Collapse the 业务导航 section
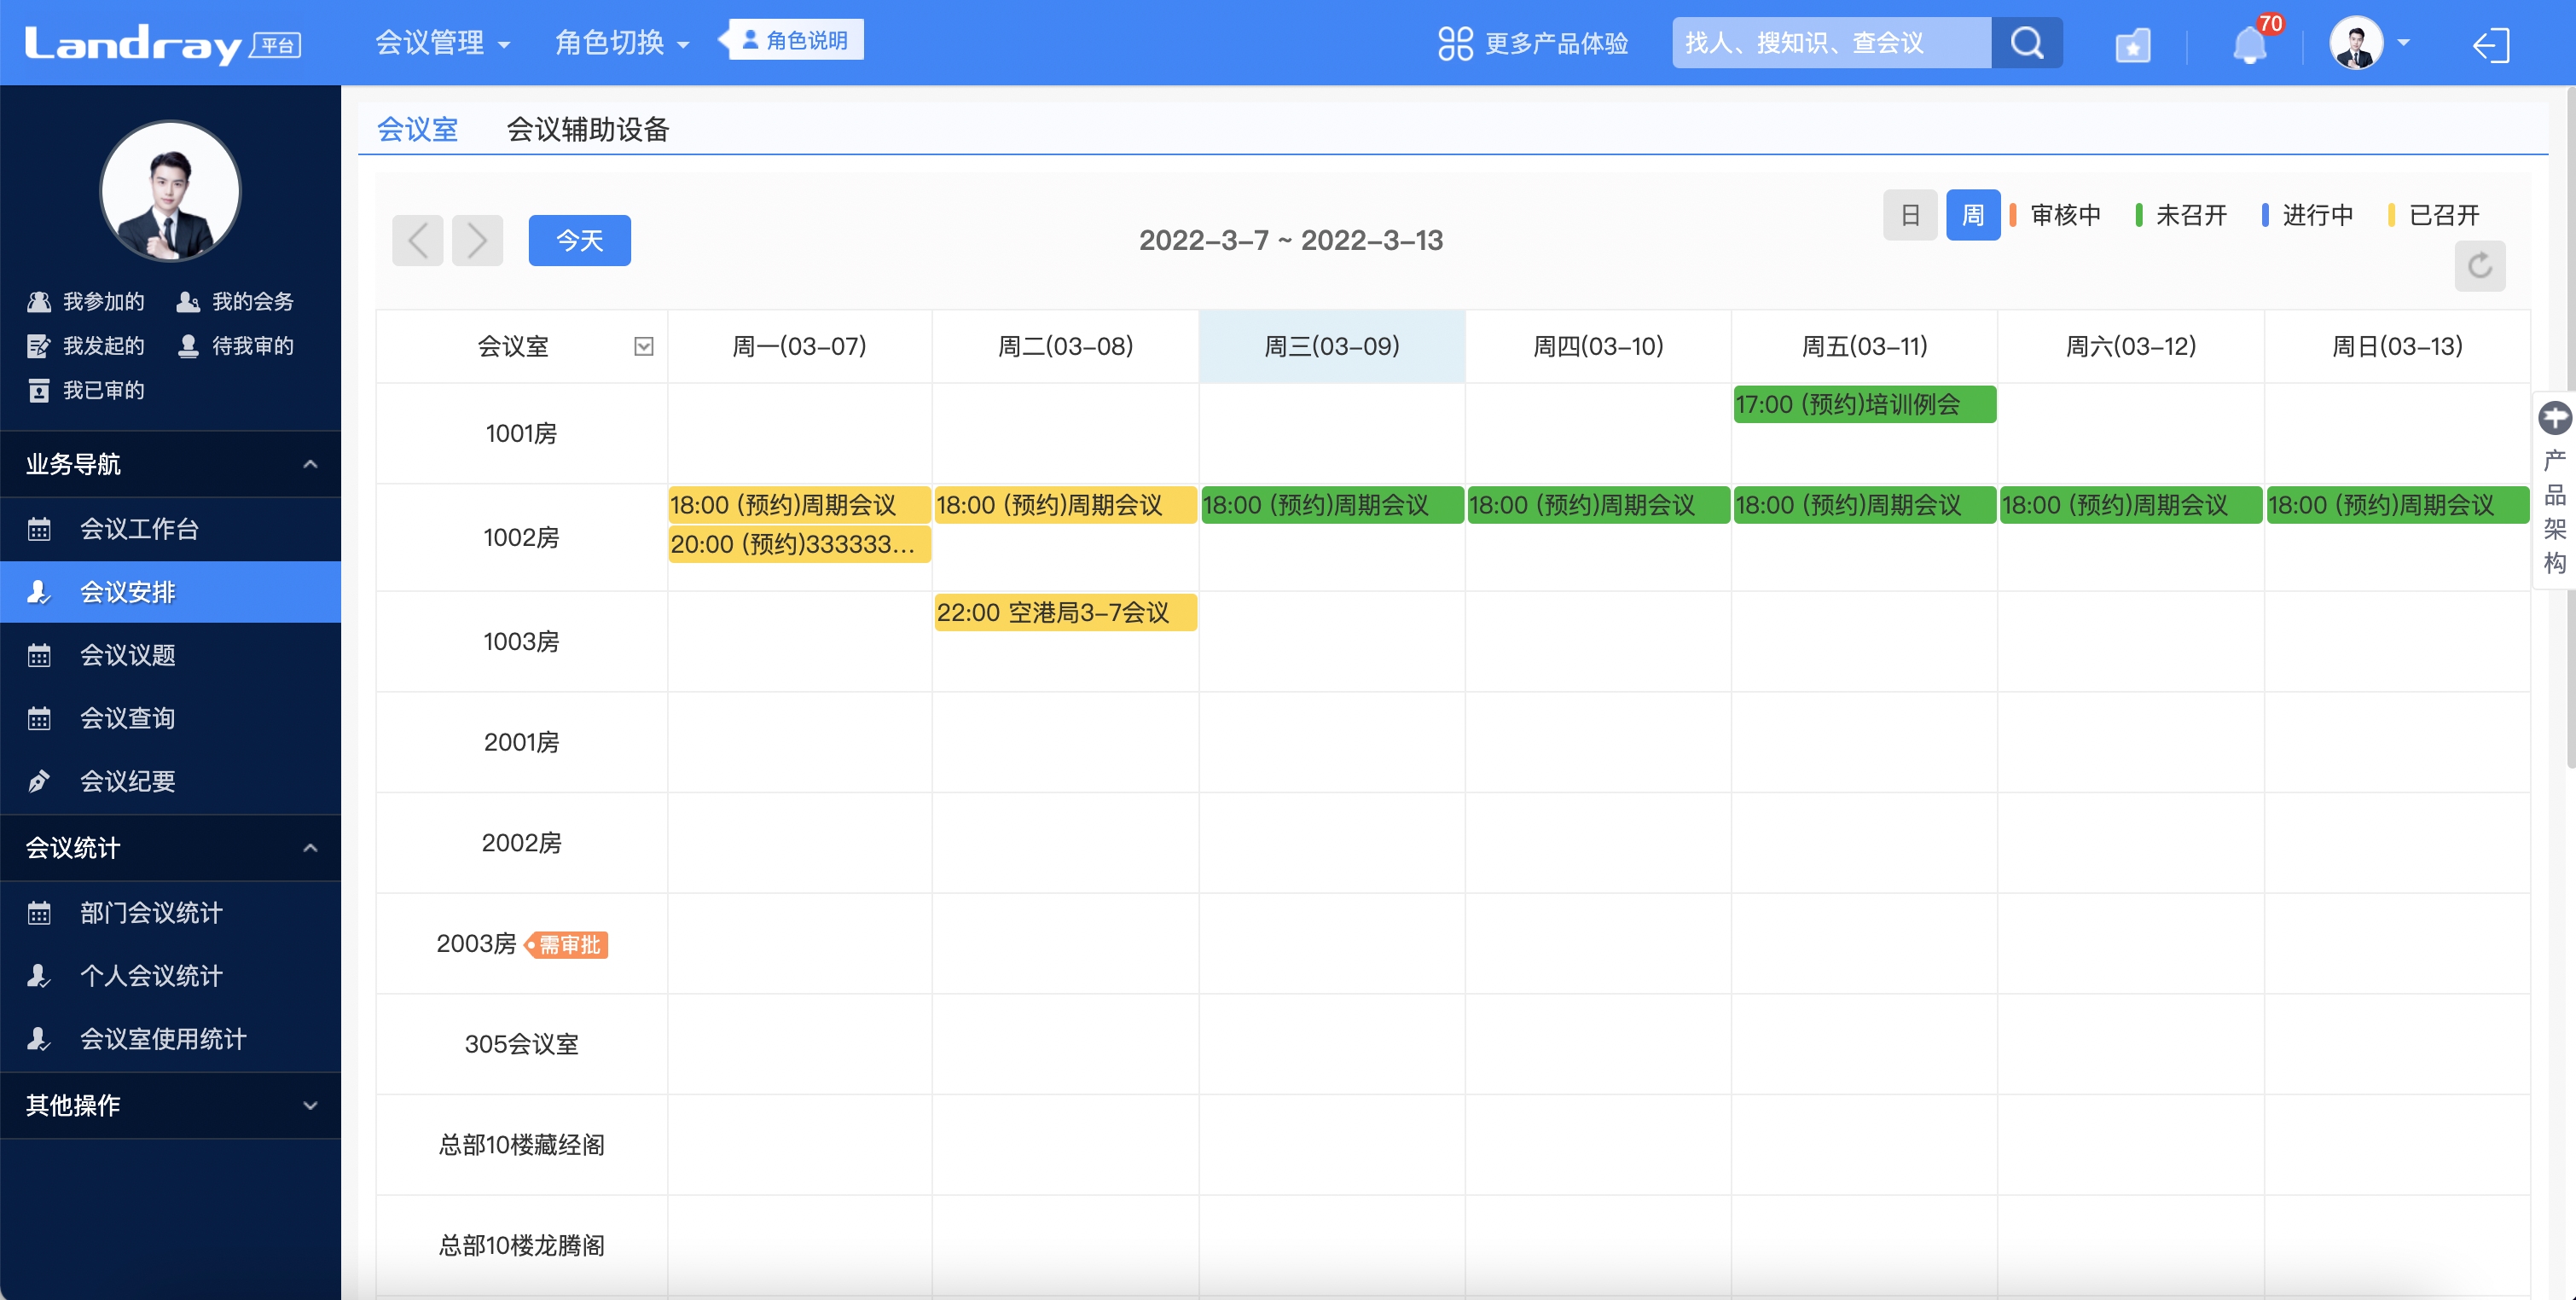This screenshot has height=1300, width=2576. 310,464
